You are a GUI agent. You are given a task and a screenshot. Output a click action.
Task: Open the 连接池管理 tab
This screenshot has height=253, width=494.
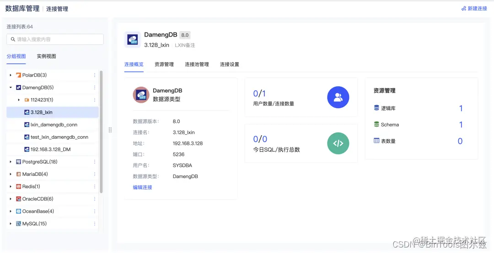pos(197,64)
